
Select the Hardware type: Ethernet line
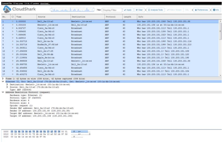pyautogui.click(x=26, y=95)
